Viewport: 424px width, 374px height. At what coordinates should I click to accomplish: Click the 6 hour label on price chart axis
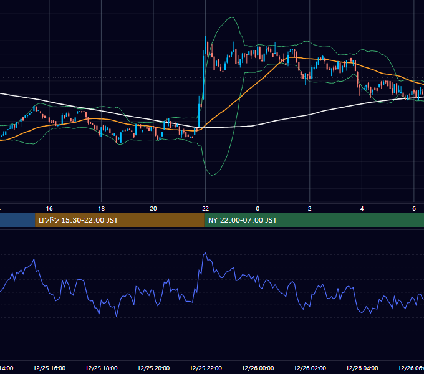414,209
